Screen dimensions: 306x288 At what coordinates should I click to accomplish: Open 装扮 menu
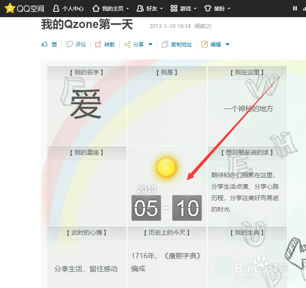pos(219,9)
